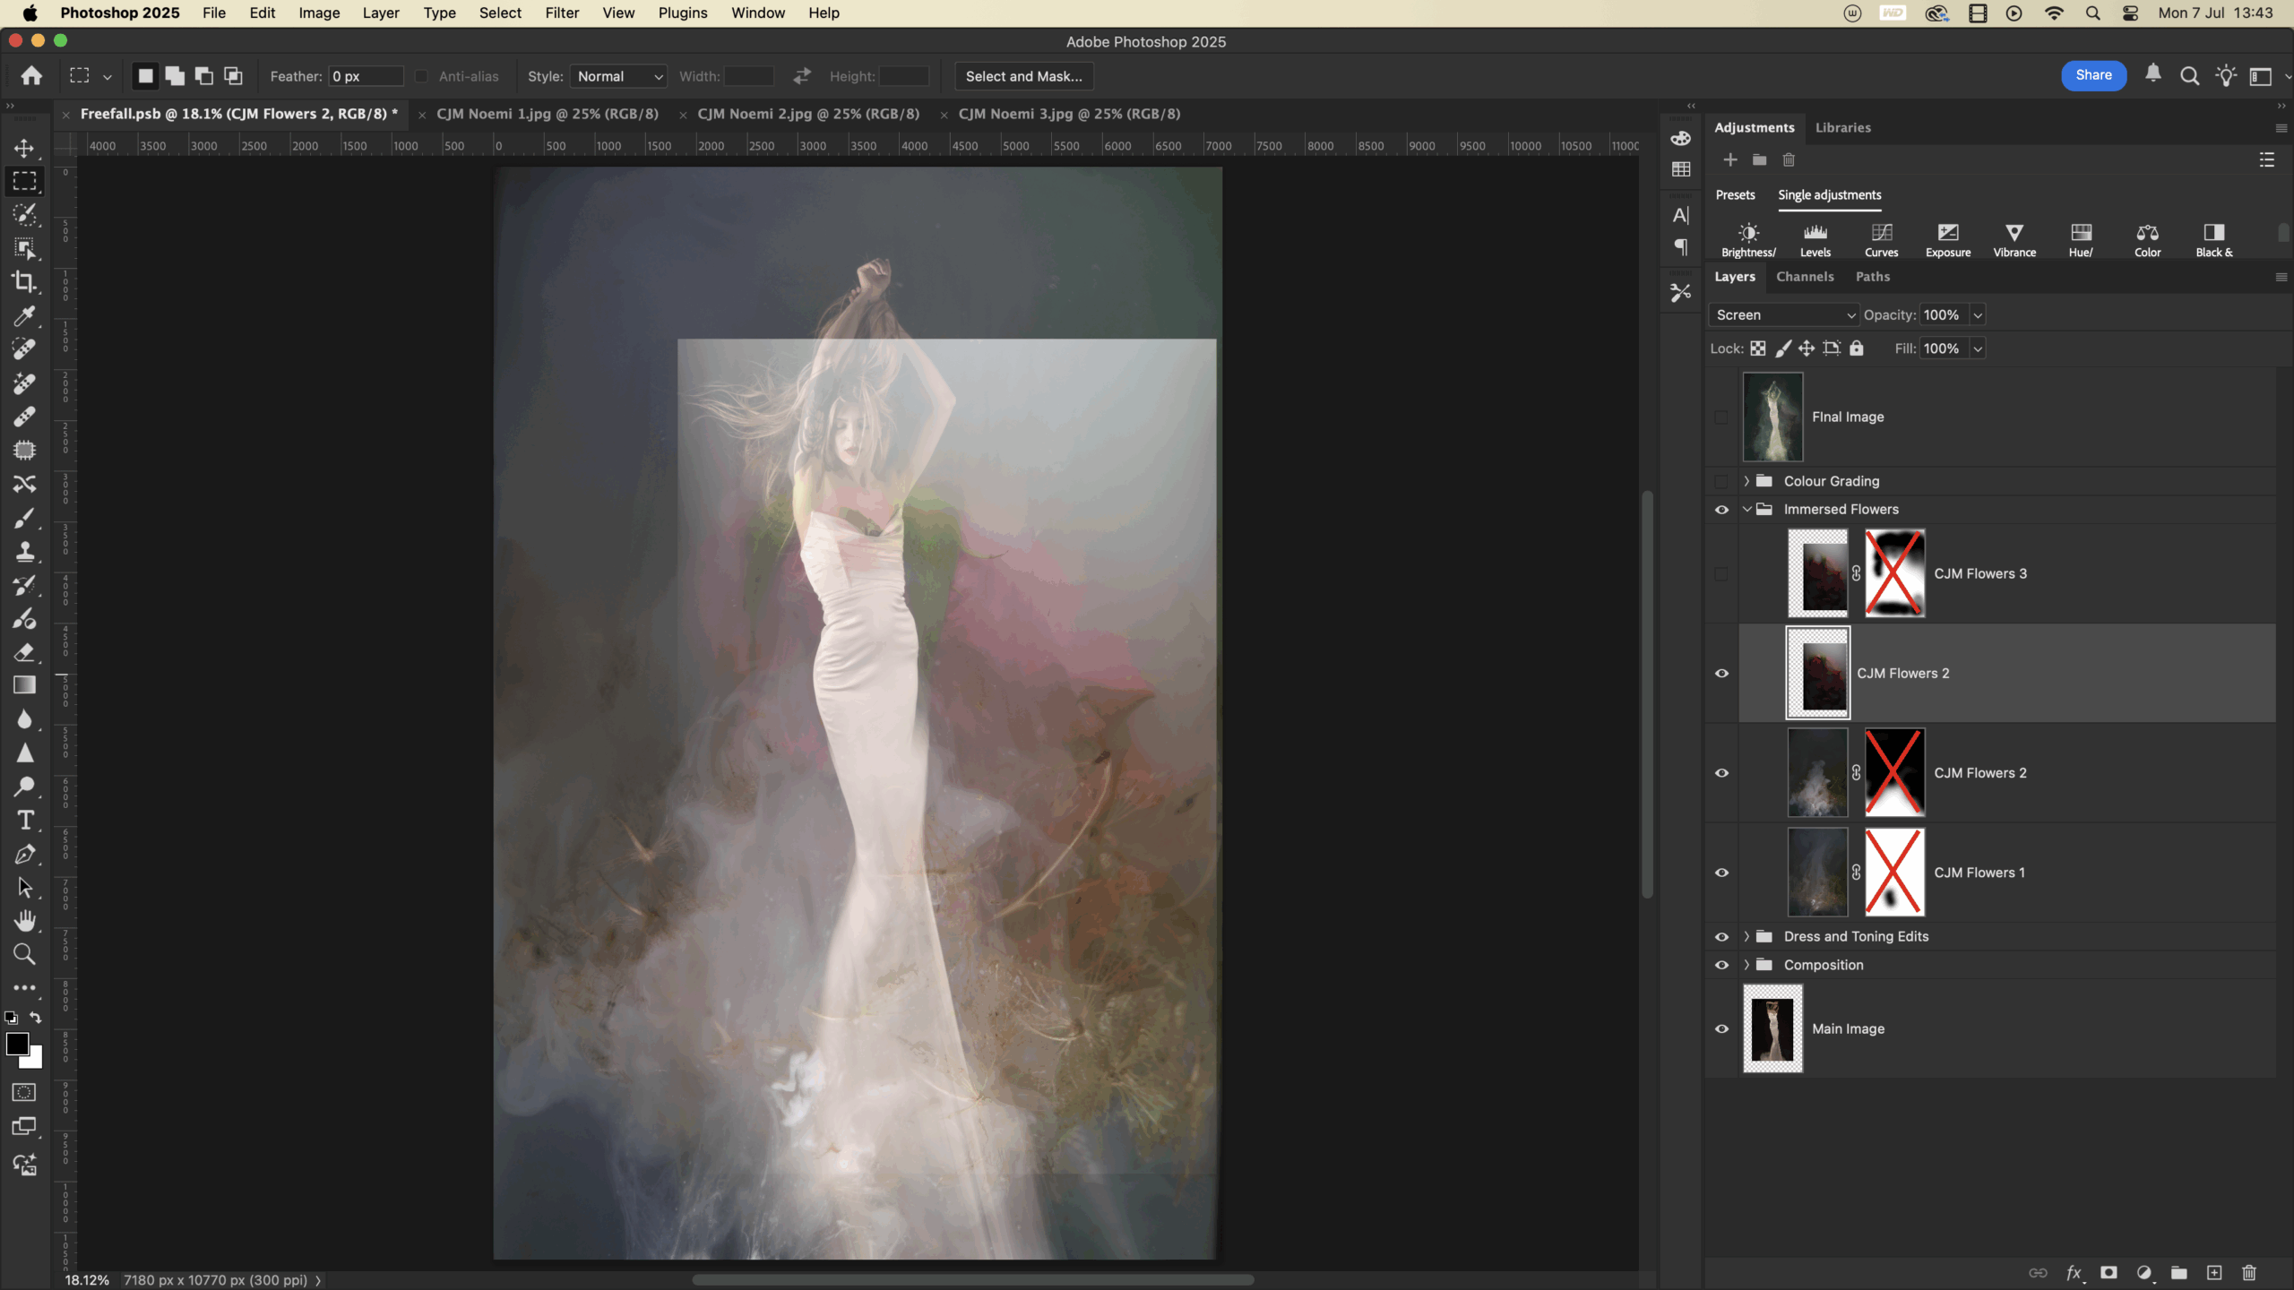Show the CJM Flowers 3 layer
The height and width of the screenshot is (1290, 2294).
1721,573
